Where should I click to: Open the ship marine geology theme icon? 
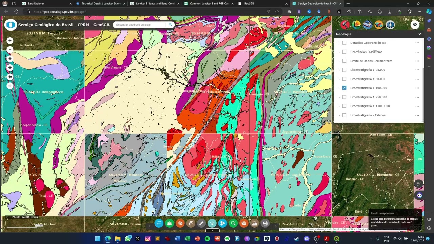tap(368, 25)
